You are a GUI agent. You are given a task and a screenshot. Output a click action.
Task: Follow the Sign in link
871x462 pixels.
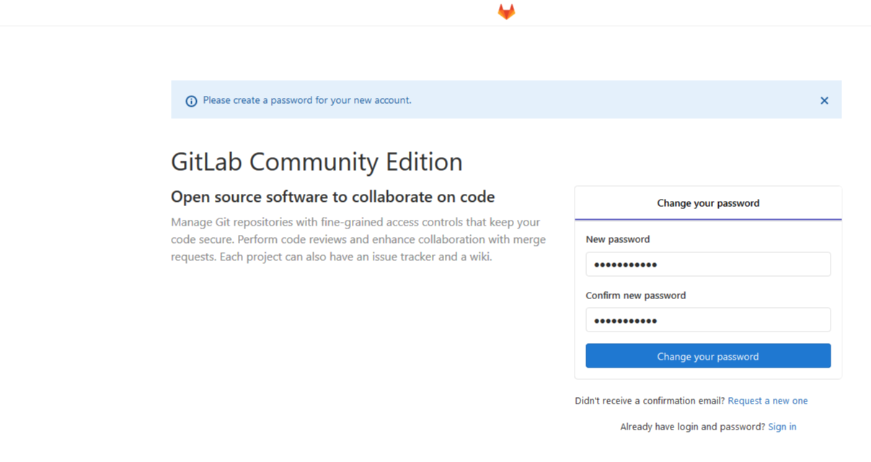pos(782,427)
